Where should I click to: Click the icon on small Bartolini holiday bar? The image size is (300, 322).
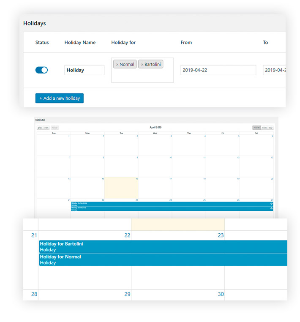click(271, 204)
